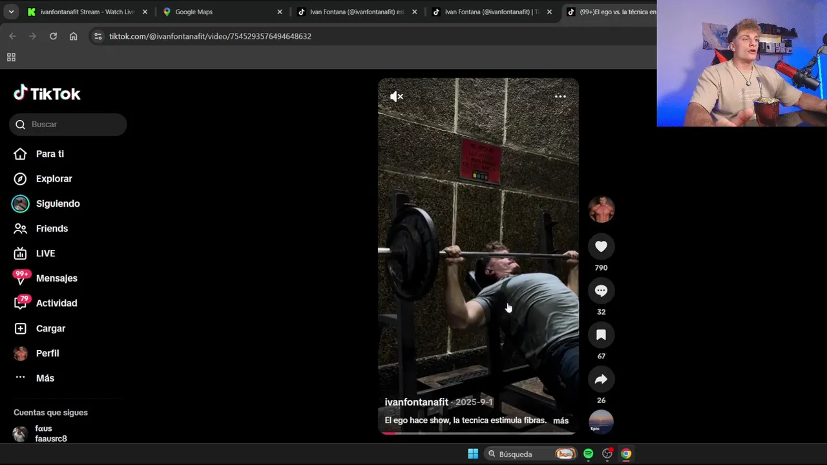Open the Friends section
The width and height of the screenshot is (827, 465).
click(52, 229)
